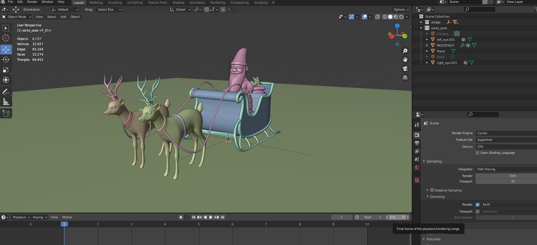The height and width of the screenshot is (245, 537).
Task: Toggle auto keying record button
Action: [x=181, y=217]
